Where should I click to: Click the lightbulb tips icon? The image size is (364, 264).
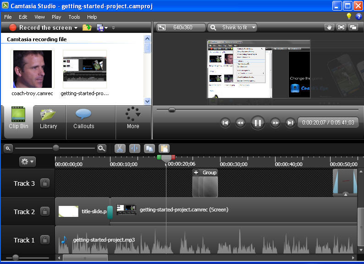click(x=349, y=16)
